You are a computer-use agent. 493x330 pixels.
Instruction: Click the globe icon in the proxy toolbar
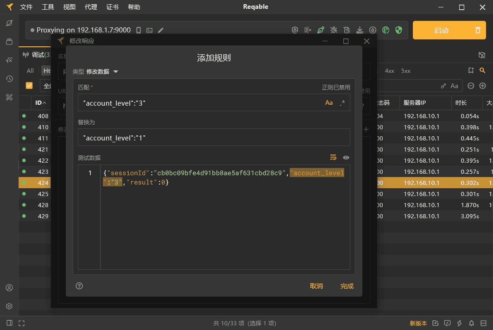[386, 30]
